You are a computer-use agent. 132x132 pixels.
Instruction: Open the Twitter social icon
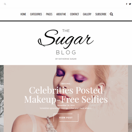pyautogui.click(x=130, y=4)
